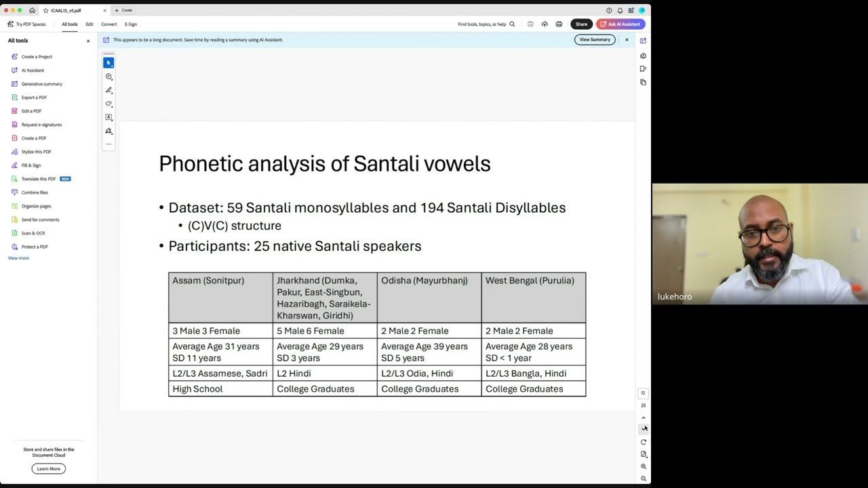Open the Convert tab
This screenshot has width=868, height=488.
[108, 24]
